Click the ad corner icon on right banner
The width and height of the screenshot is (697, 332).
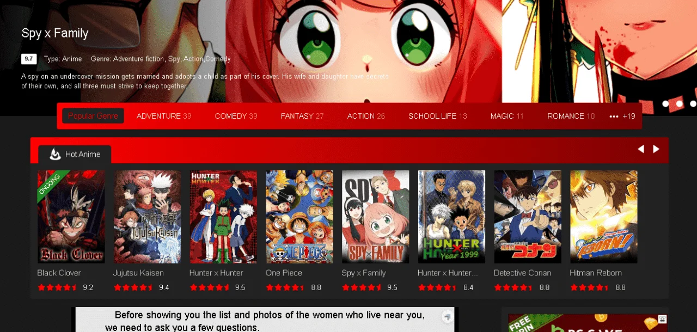[662, 319]
